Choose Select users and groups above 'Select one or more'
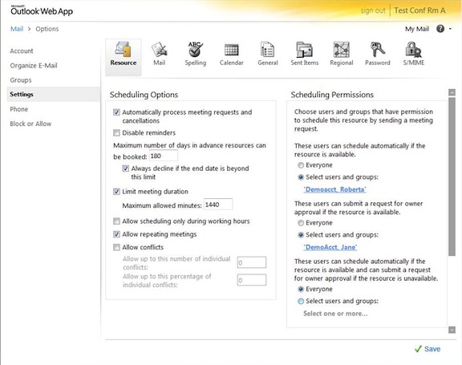The width and height of the screenshot is (462, 365). click(301, 302)
